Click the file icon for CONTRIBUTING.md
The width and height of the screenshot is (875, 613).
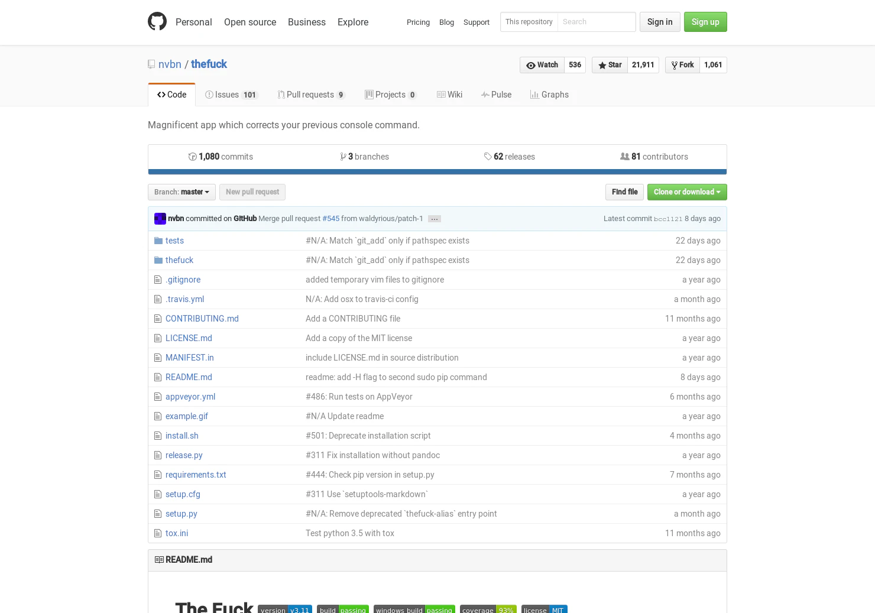pyautogui.click(x=158, y=319)
